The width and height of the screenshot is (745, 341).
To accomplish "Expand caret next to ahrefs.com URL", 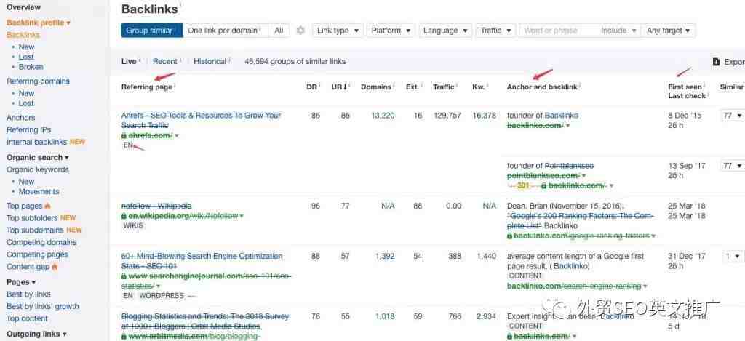I will pyautogui.click(x=177, y=136).
